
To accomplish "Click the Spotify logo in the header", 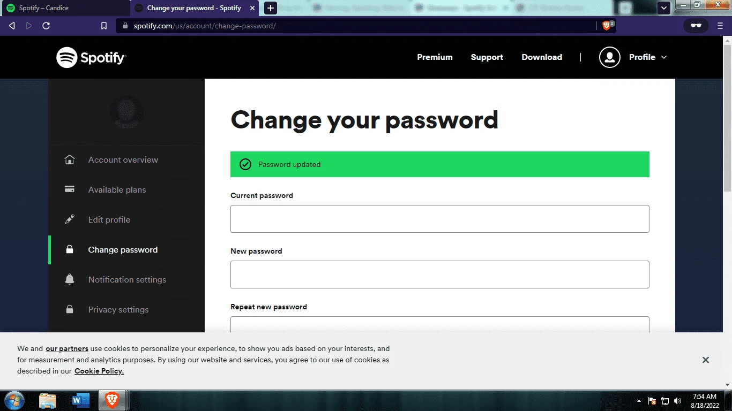I will pyautogui.click(x=91, y=57).
